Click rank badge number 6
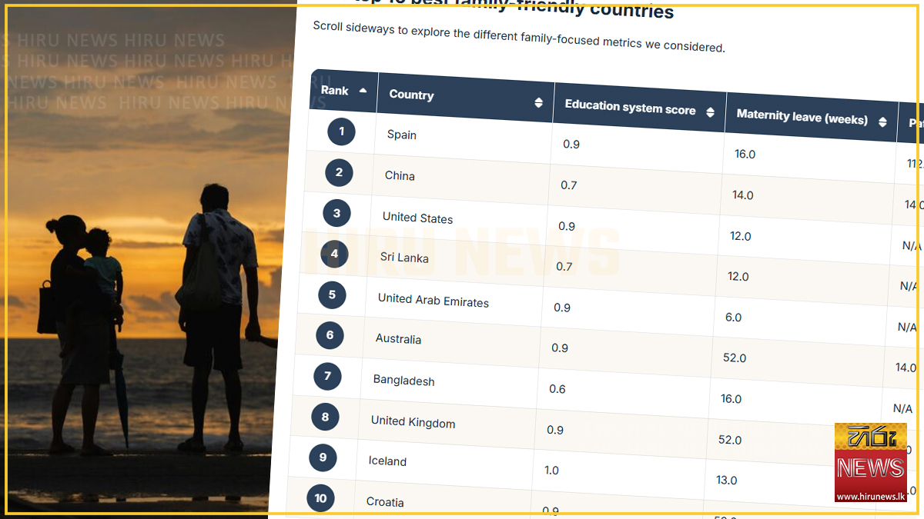 [x=330, y=335]
